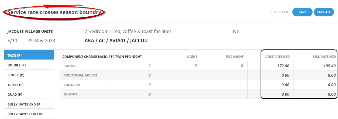This screenshot has width=338, height=119.
Task: Edit the Rooms night count field
Action: (x=178, y=66)
